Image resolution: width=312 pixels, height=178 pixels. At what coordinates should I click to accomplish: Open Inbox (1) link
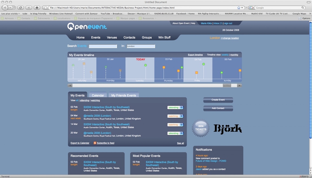tap(218, 23)
